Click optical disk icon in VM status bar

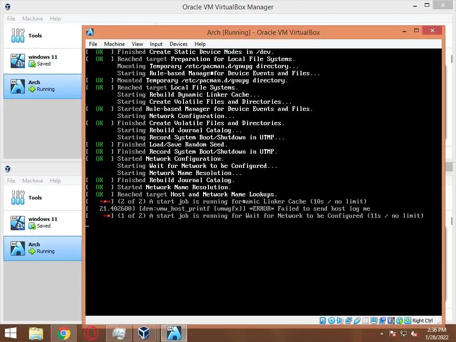click(331, 321)
